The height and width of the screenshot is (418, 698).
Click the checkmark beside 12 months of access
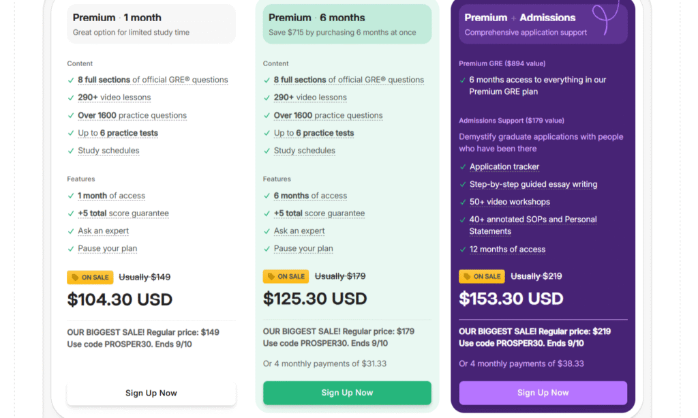[462, 250]
